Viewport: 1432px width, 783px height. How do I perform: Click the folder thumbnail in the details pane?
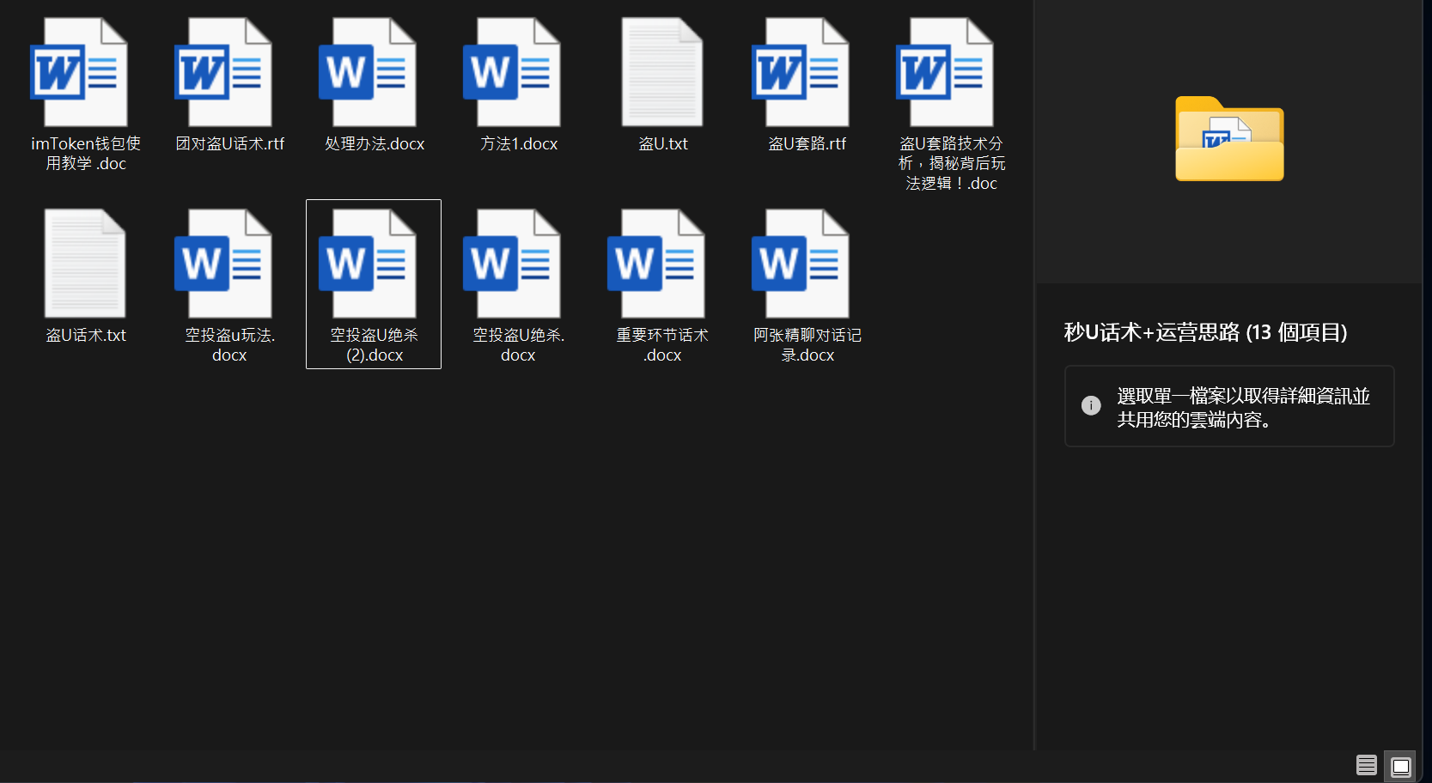pyautogui.click(x=1228, y=139)
